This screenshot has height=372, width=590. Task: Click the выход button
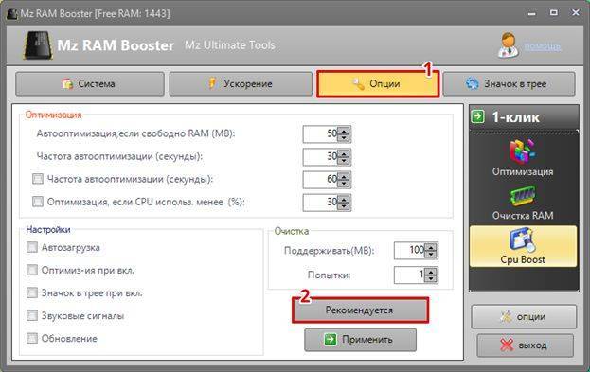point(526,345)
